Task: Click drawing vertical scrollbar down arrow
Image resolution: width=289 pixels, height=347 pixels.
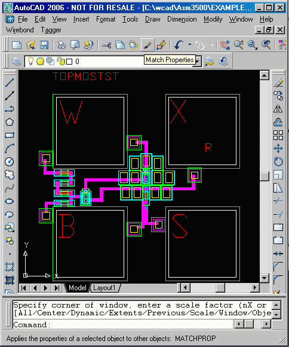Action: pos(265,278)
